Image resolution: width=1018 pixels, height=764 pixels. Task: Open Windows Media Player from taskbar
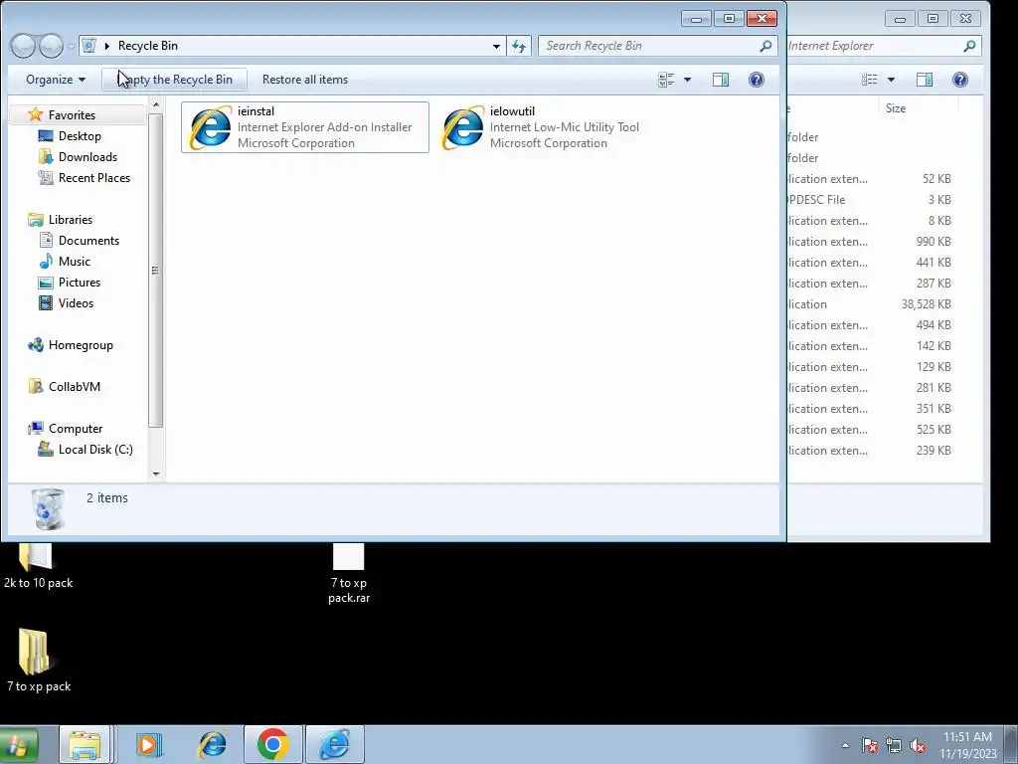(149, 744)
